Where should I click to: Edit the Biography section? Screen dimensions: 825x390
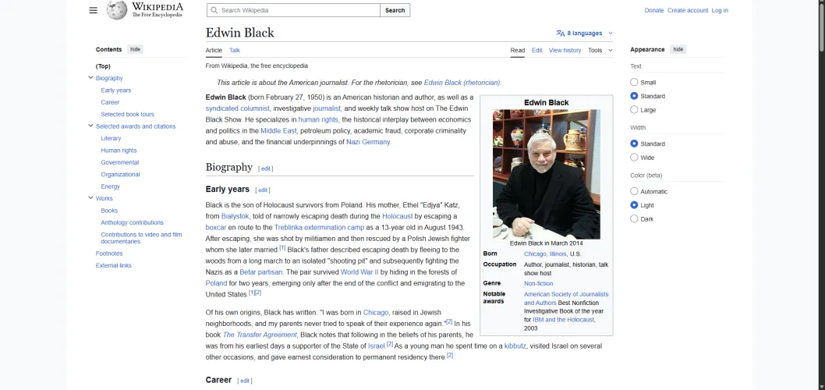click(x=265, y=168)
